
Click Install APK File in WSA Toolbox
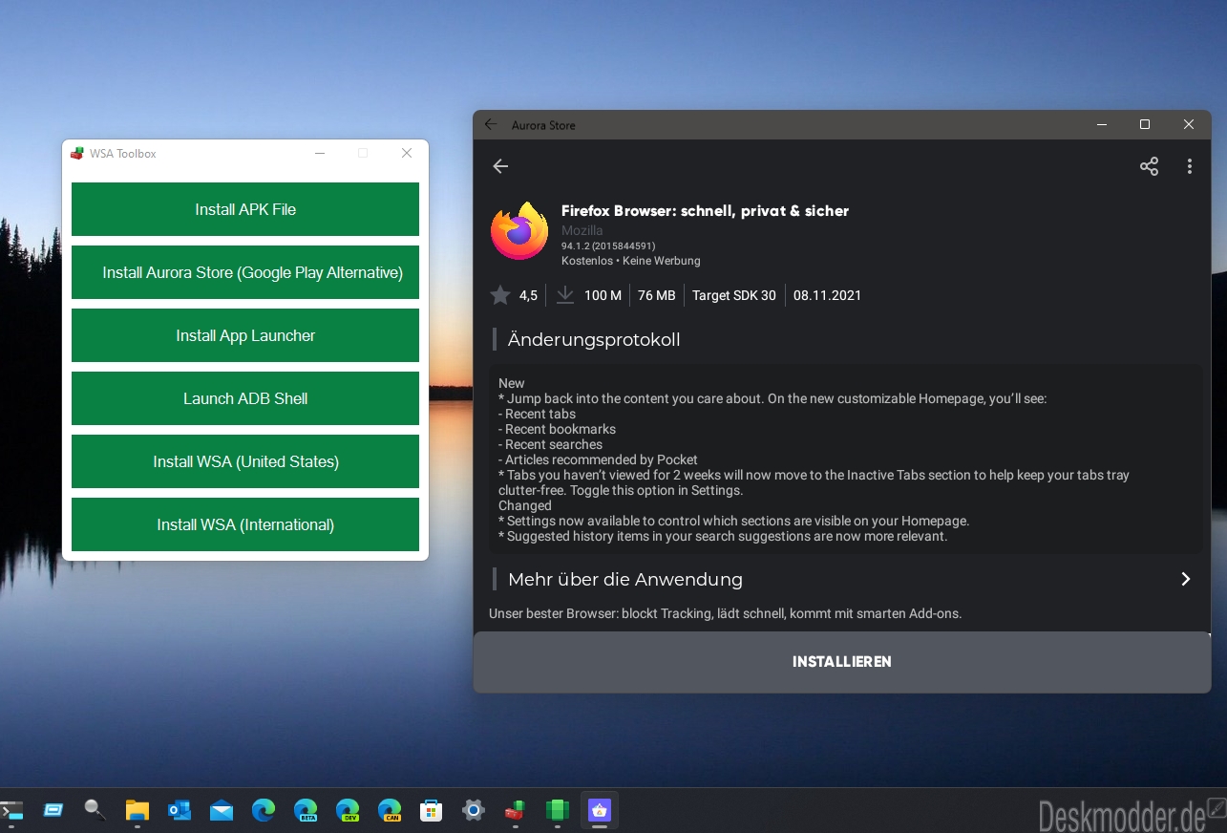[245, 209]
